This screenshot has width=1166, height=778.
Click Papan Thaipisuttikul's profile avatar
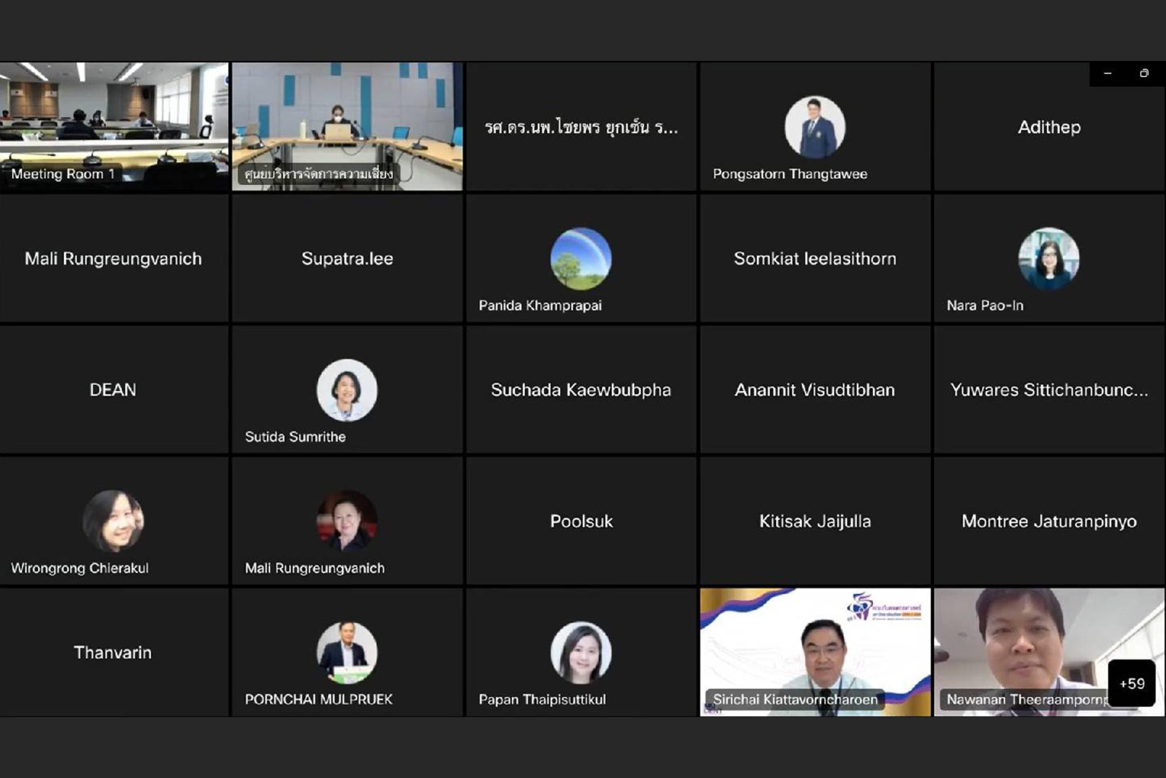click(x=581, y=652)
